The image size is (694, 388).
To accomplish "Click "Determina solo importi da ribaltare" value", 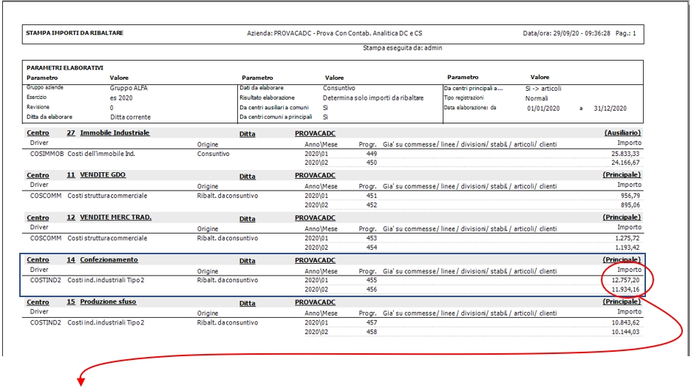I will (x=372, y=98).
